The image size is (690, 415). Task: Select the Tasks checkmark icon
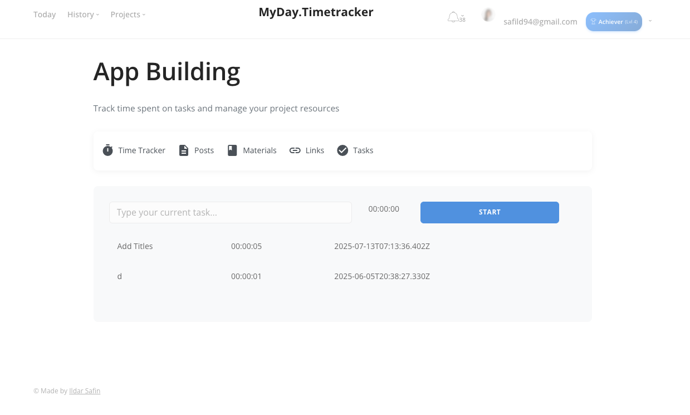342,150
